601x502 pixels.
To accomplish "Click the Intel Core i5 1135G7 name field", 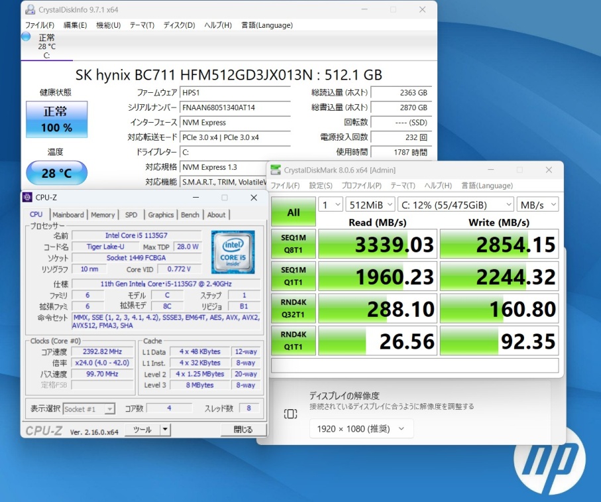I will point(137,235).
